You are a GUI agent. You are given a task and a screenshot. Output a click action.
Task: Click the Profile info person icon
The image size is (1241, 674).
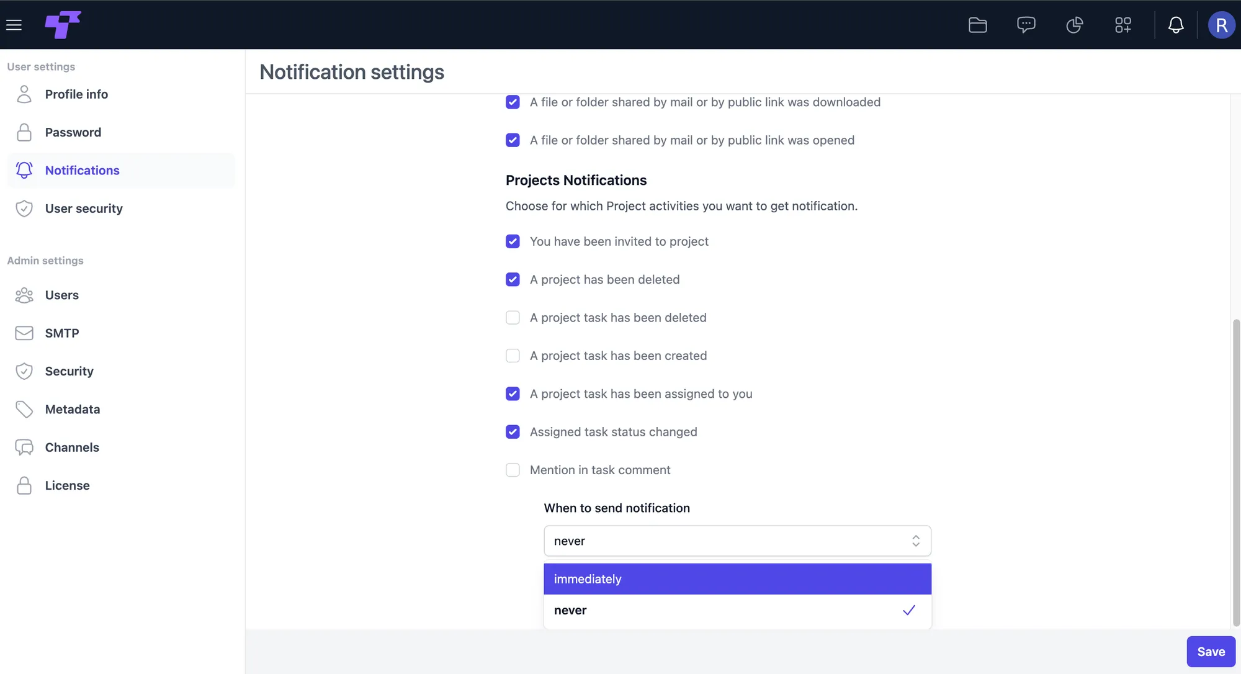coord(24,94)
